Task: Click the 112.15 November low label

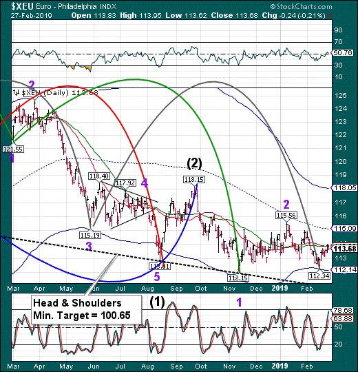Action: point(238,278)
